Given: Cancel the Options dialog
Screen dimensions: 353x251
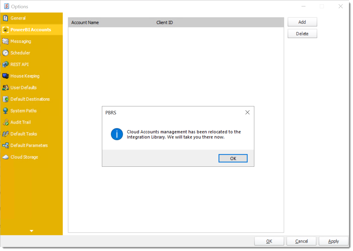Looking at the screenshot, I should 301,241.
